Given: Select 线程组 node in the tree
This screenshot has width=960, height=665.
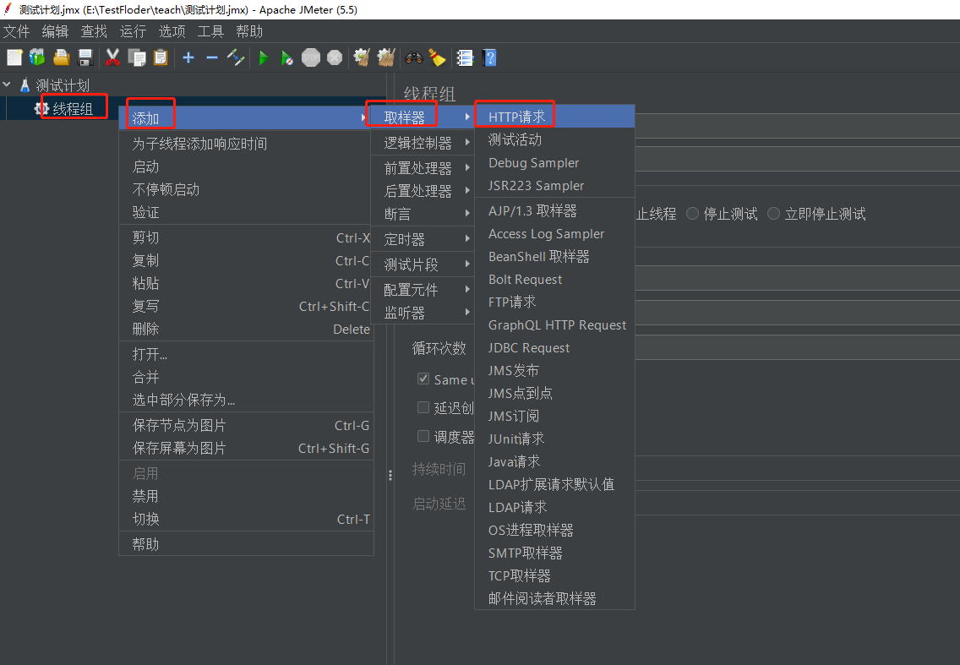Looking at the screenshot, I should [x=72, y=108].
